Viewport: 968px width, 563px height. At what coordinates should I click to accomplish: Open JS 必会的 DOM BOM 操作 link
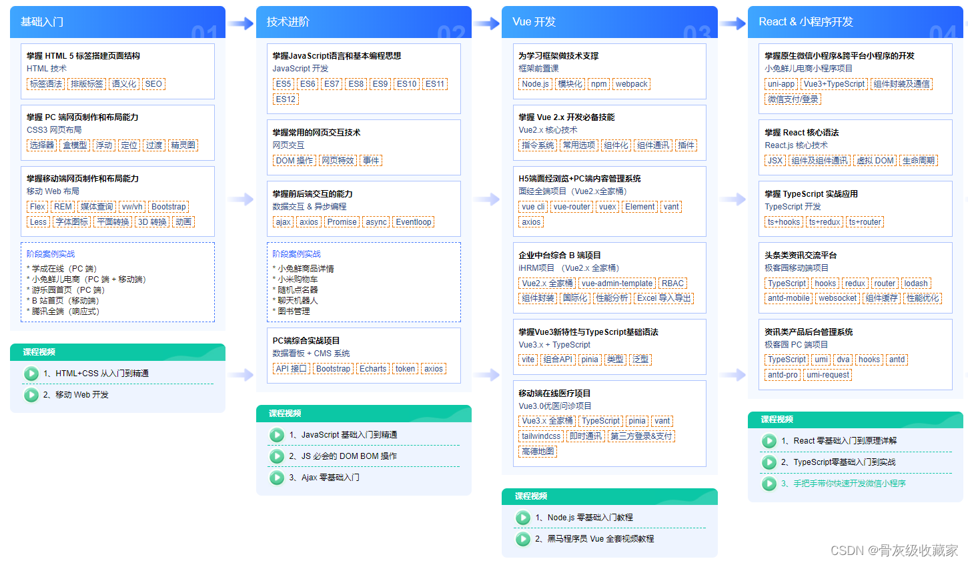(x=343, y=456)
